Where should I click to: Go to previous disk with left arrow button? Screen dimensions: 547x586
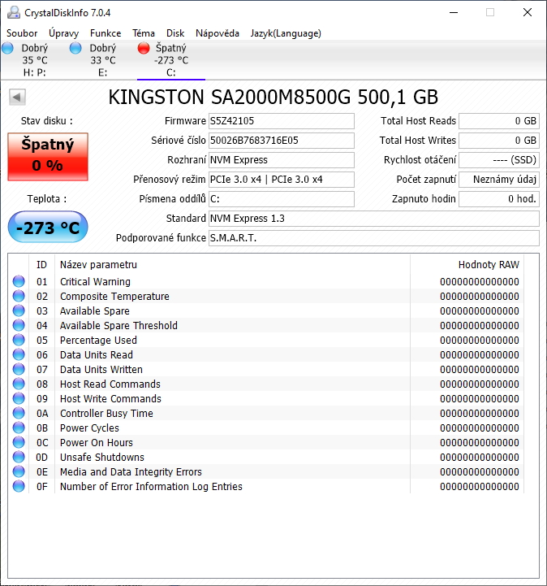coord(17,98)
